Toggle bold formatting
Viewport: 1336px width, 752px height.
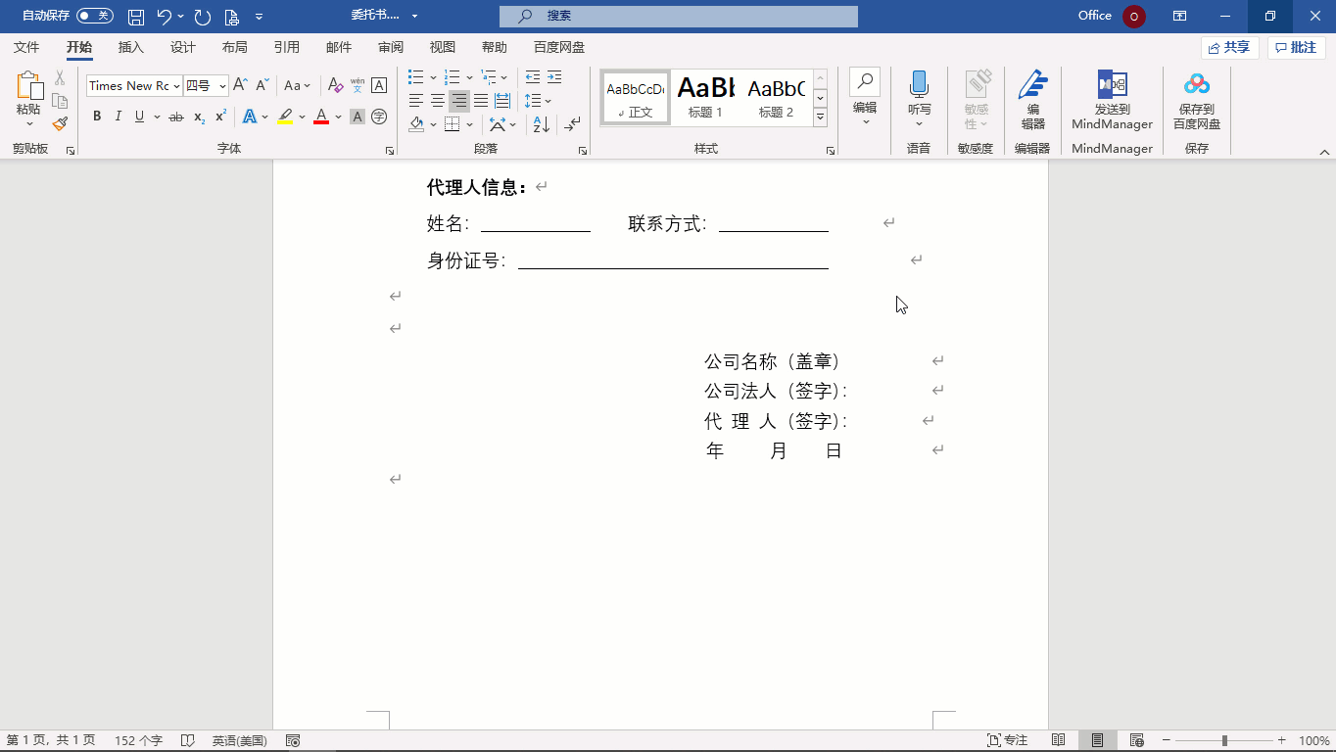[96, 117]
